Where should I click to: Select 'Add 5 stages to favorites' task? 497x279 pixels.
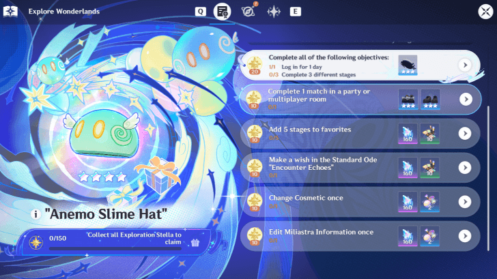pyautogui.click(x=360, y=134)
